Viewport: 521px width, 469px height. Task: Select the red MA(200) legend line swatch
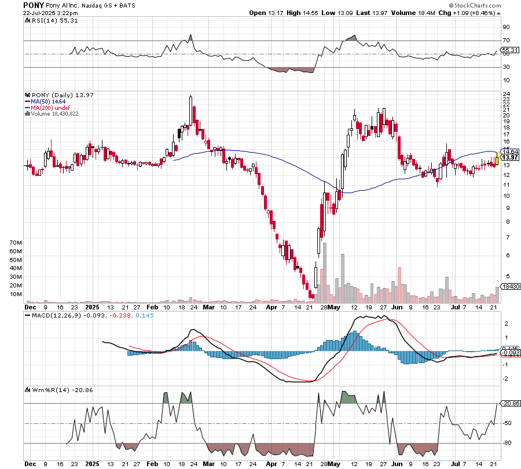pos(28,108)
